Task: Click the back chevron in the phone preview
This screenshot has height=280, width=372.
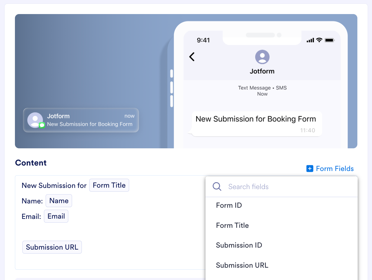Action: [192, 57]
